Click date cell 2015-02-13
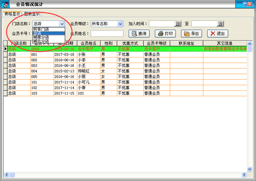 [x=65, y=71]
